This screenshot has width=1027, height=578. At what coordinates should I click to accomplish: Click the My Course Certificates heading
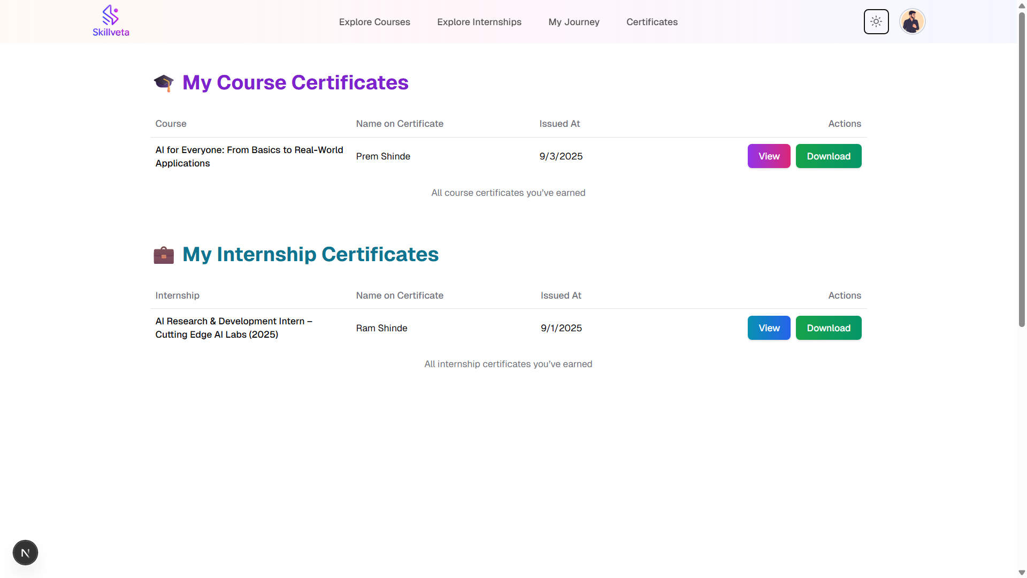pyautogui.click(x=295, y=83)
